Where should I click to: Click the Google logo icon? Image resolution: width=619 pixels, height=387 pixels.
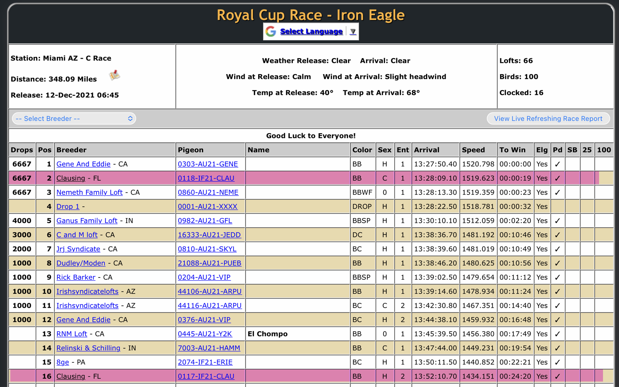271,31
